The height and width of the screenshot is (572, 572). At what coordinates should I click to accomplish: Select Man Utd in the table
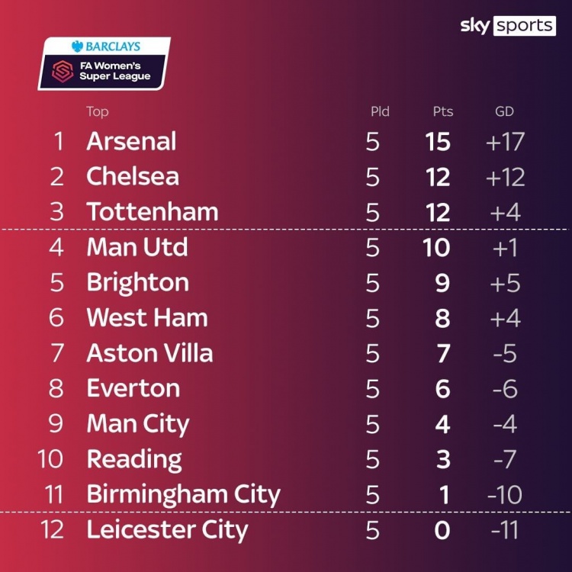tap(137, 247)
